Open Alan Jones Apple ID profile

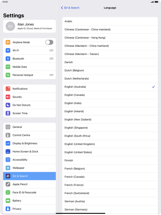click(x=29, y=26)
